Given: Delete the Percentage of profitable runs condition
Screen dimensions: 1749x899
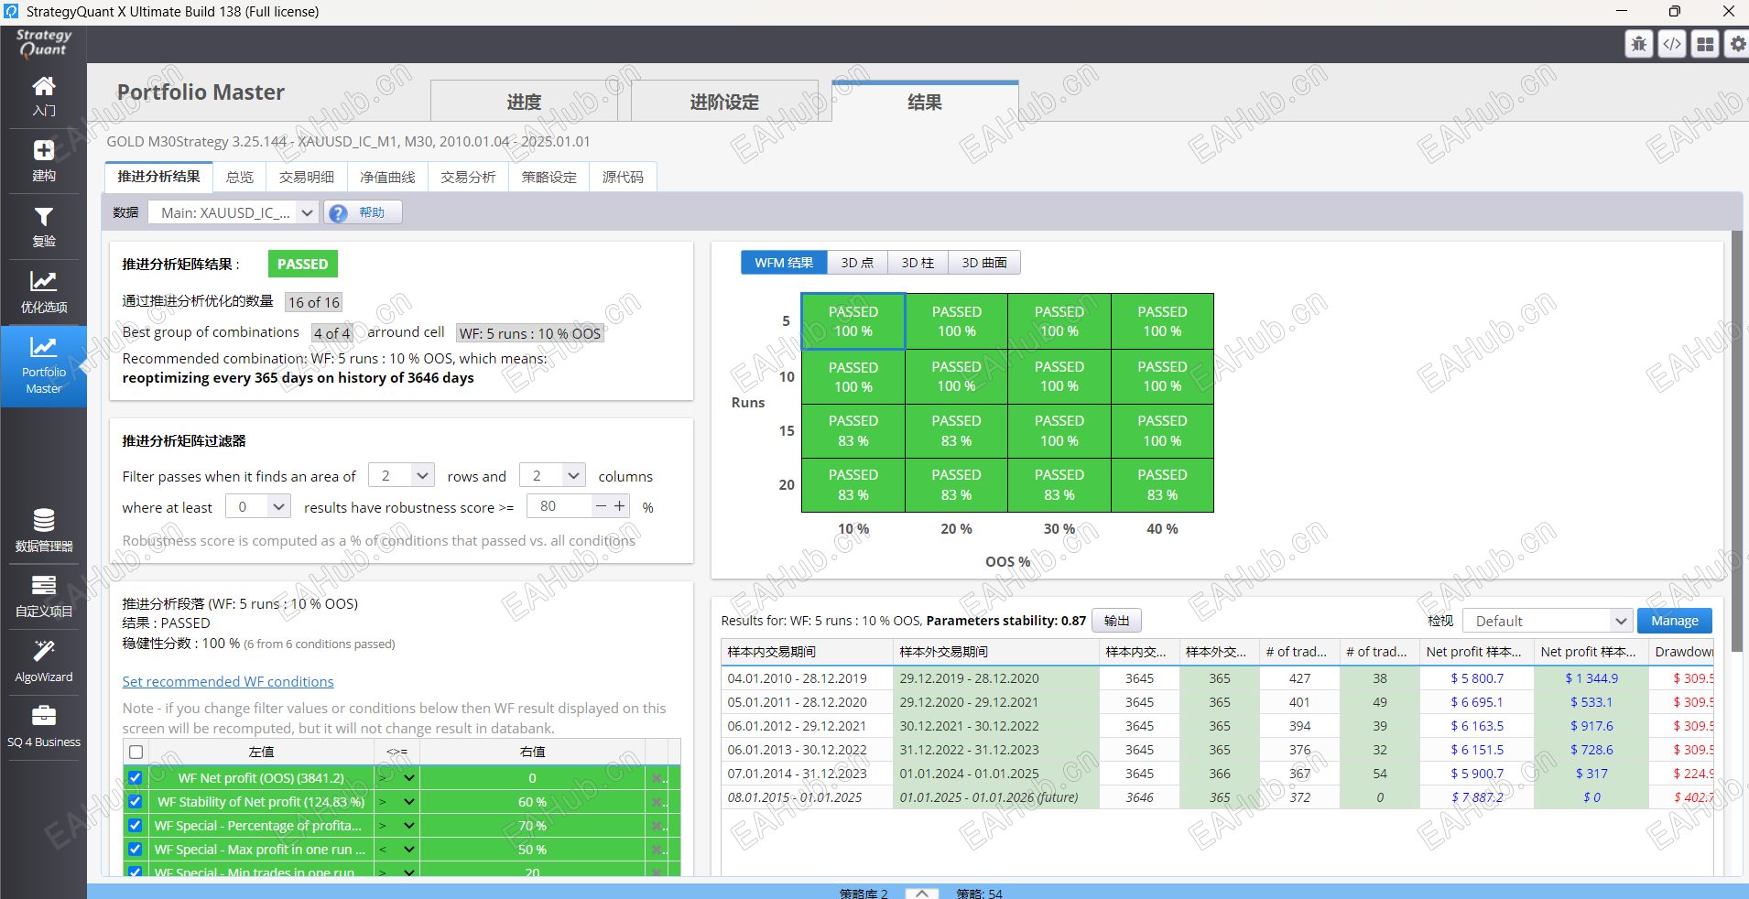Looking at the screenshot, I should point(657,826).
